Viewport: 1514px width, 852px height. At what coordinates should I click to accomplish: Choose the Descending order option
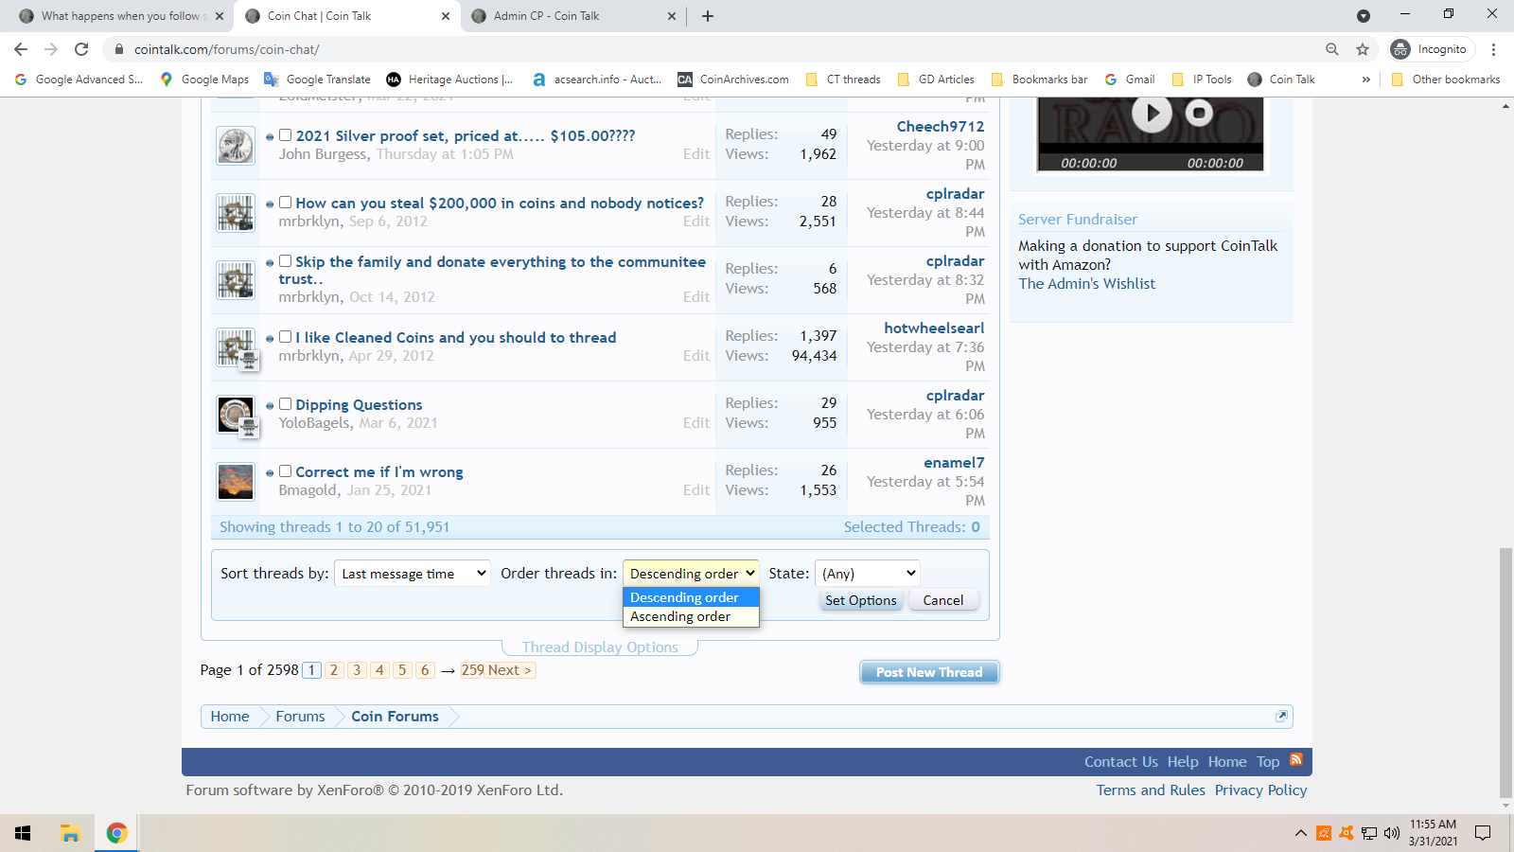coord(691,597)
